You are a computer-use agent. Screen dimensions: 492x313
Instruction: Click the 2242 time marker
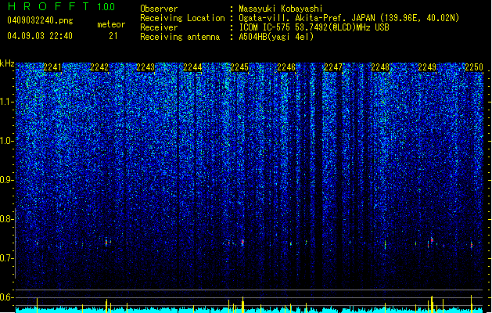99,67
